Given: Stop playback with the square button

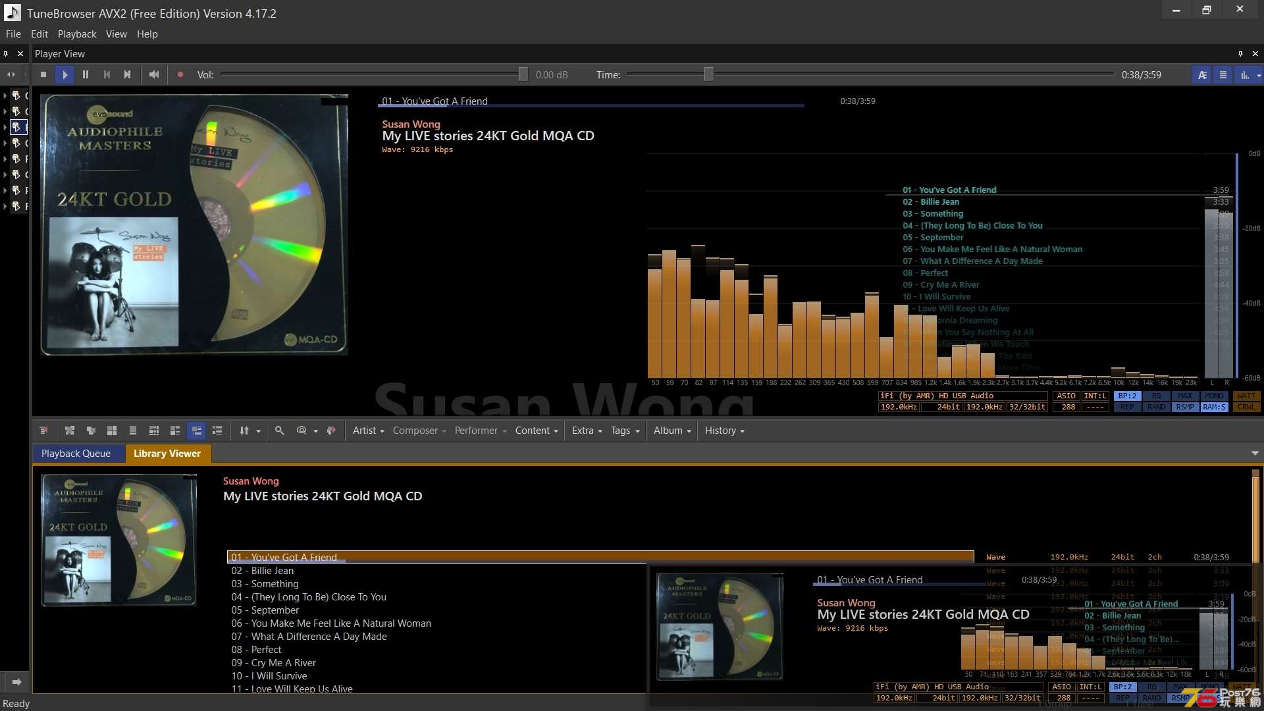Looking at the screenshot, I should tap(43, 75).
